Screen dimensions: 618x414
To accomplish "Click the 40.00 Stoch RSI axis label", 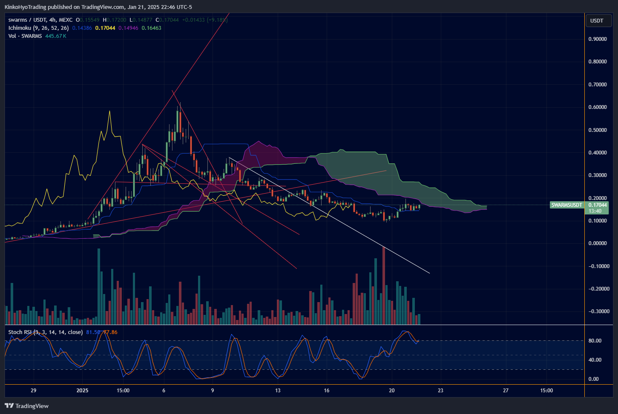I will pos(595,360).
